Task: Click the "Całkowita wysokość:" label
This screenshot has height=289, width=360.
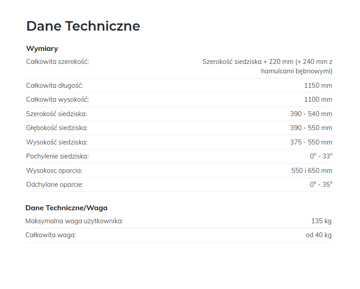Action: 57,99
